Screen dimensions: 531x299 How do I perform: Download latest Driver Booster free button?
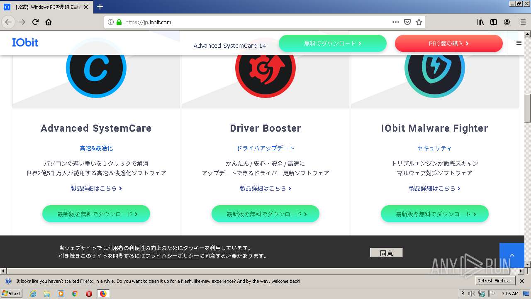tap(265, 214)
